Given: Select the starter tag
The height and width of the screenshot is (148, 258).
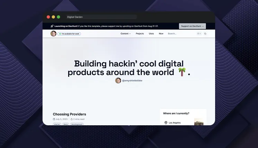Looking at the screenshot, I should [57, 124].
